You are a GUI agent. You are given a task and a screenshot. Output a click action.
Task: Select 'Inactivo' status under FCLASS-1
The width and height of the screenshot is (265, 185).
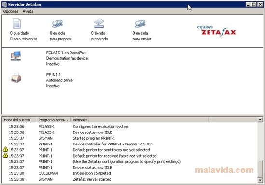click(x=53, y=64)
